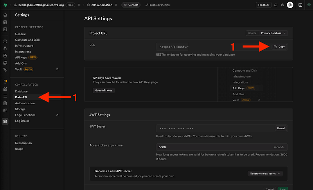Open Table Editor from sidebar icons
This screenshot has width=313, height=190.
5,22
